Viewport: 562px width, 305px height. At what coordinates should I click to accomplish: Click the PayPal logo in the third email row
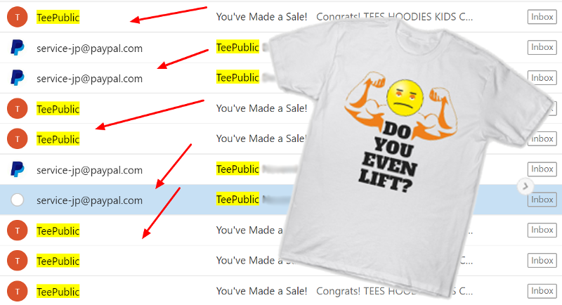pyautogui.click(x=17, y=78)
